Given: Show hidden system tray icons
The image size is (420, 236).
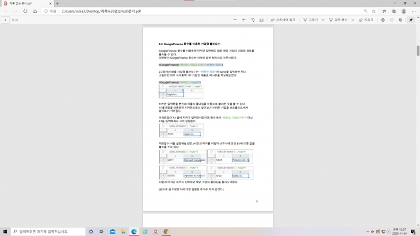Looking at the screenshot, I should coord(367,231).
